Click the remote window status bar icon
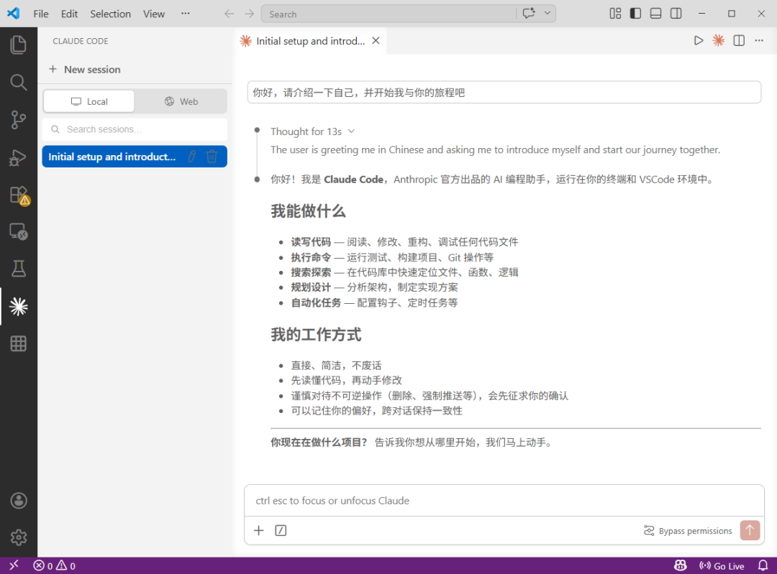 pos(14,565)
